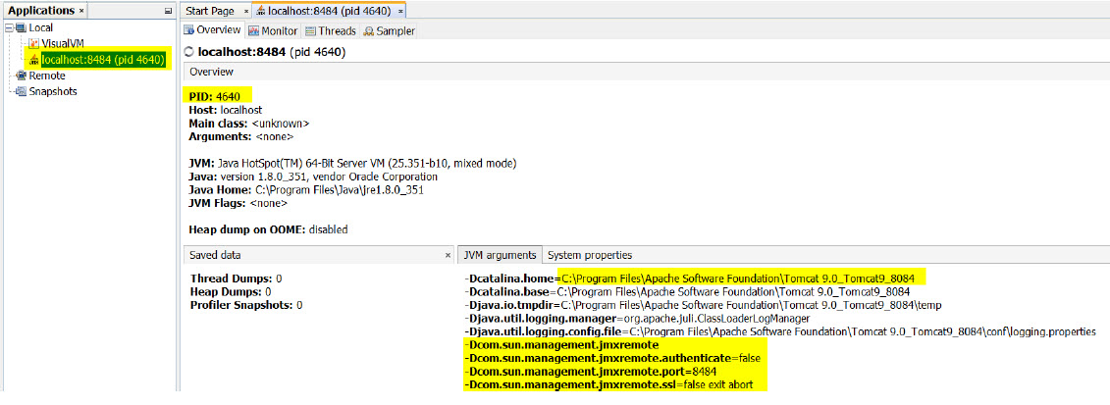Click the Host: localhost line
The image size is (1110, 405).
[x=225, y=110]
